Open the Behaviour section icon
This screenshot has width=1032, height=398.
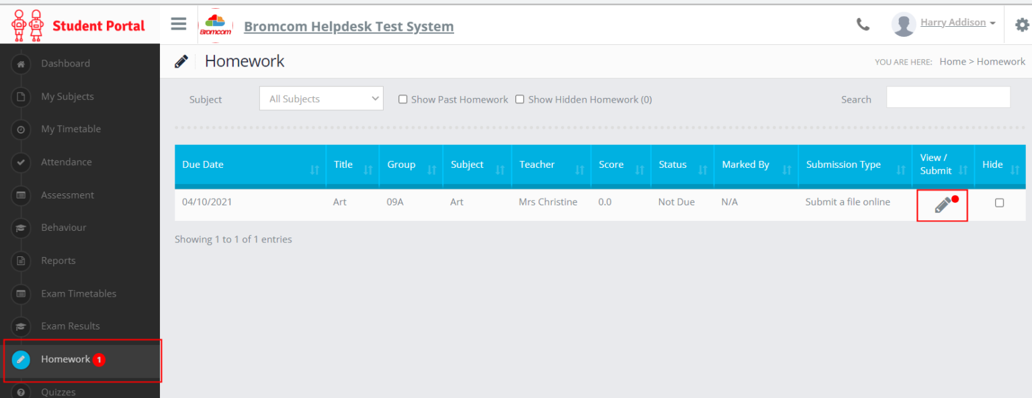(x=21, y=228)
